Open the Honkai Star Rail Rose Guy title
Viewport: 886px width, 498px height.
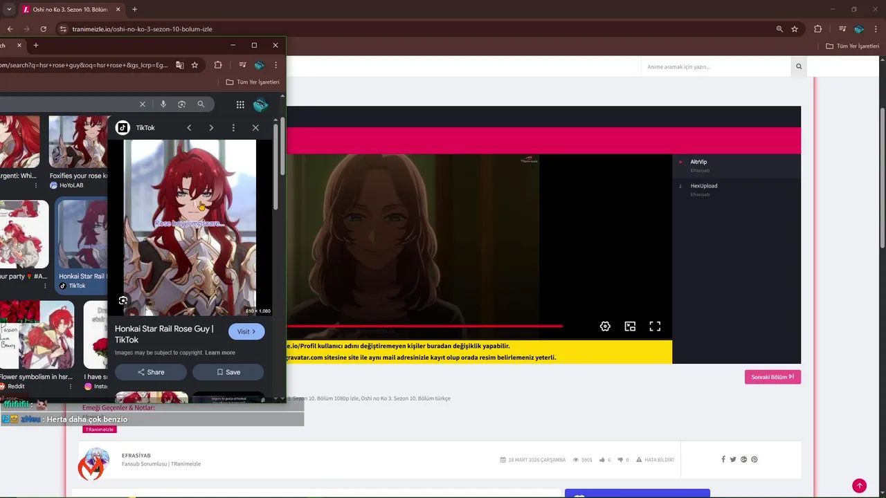coord(164,334)
